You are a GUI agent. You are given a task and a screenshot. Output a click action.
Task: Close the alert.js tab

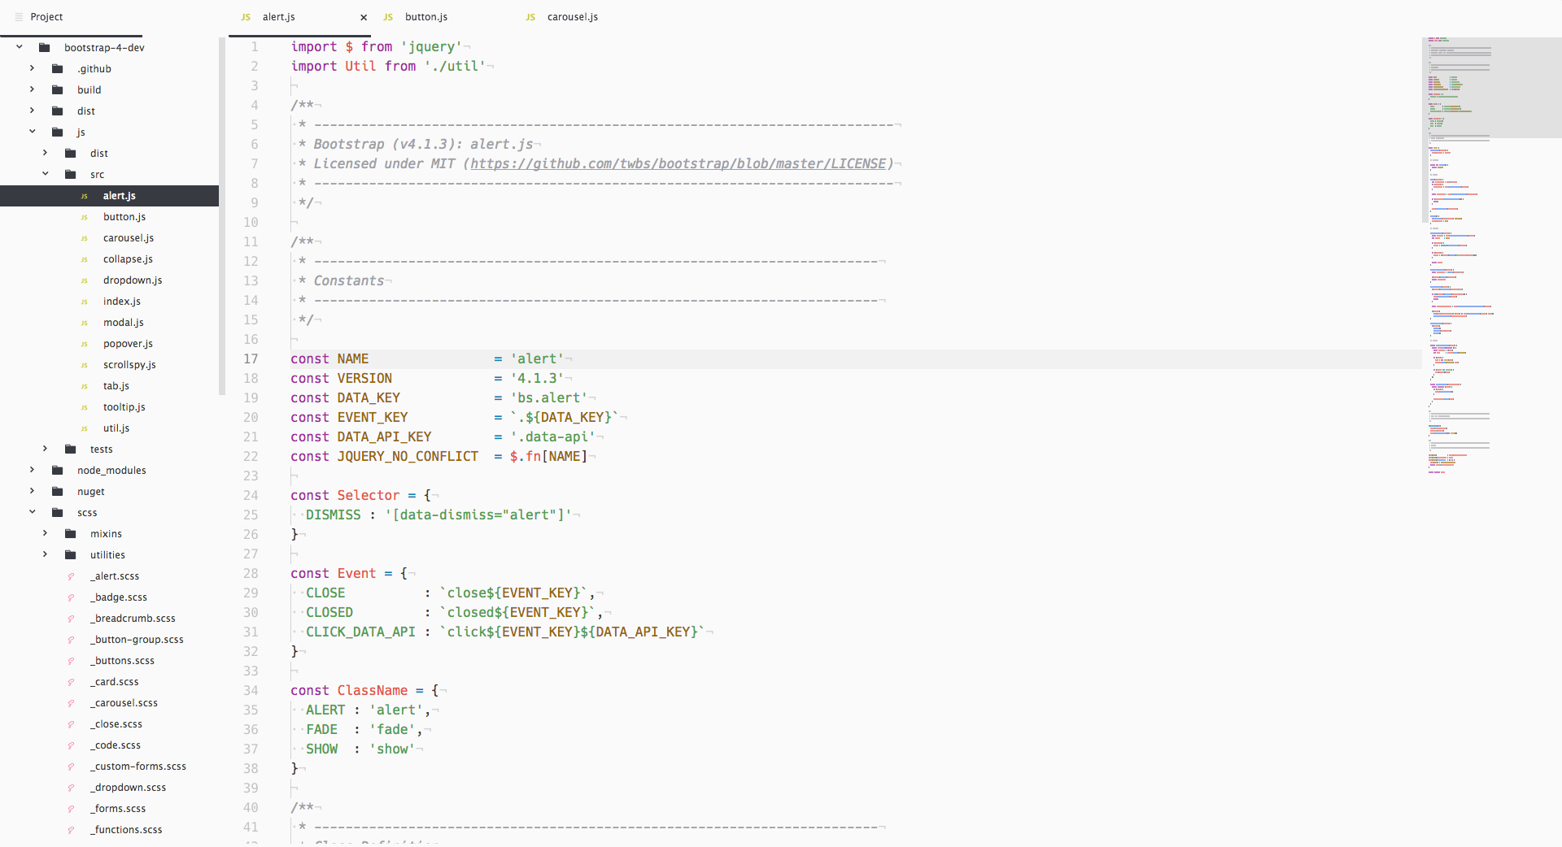click(x=364, y=17)
